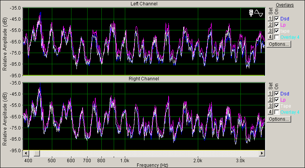Enable the Overlay 4 checkbox in right channel

tap(277, 112)
